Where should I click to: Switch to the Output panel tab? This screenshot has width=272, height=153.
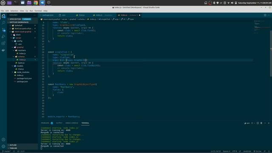click(59, 123)
